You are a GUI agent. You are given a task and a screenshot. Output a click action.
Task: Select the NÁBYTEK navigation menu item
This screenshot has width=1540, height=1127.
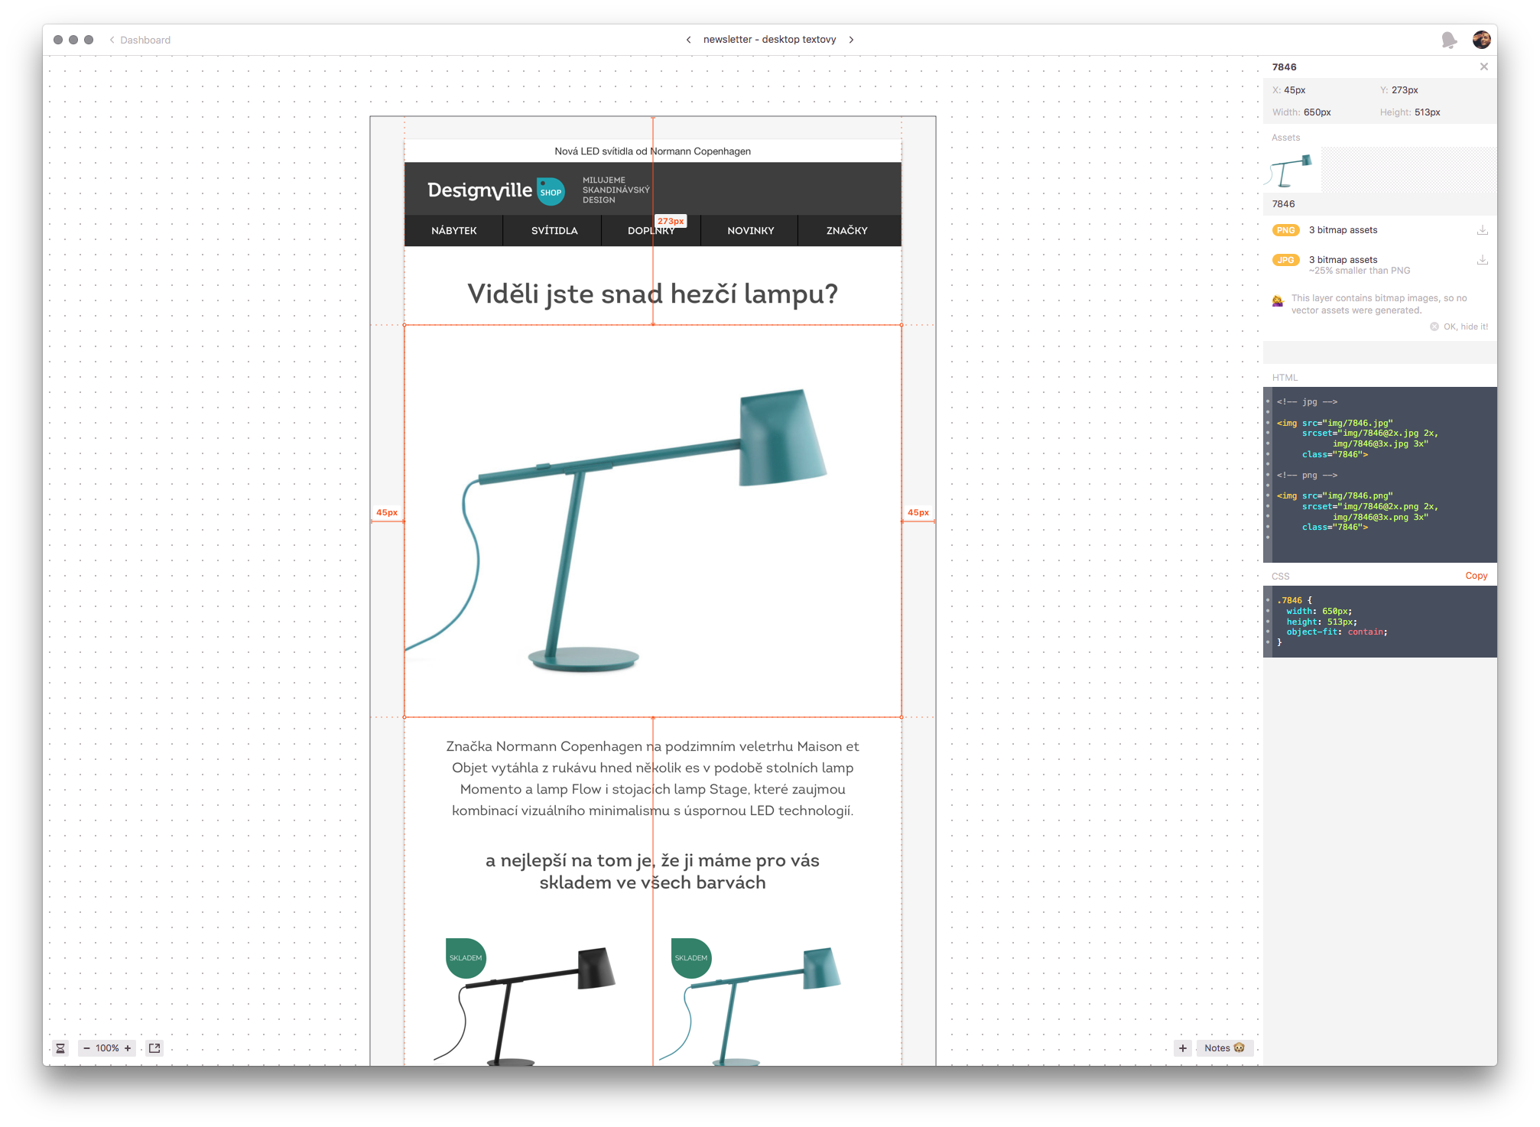pyautogui.click(x=454, y=231)
